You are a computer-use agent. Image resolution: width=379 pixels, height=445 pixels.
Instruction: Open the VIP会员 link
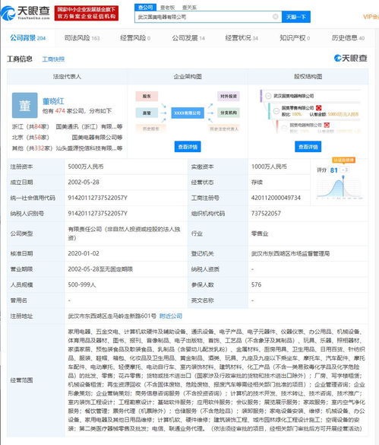[371, 17]
